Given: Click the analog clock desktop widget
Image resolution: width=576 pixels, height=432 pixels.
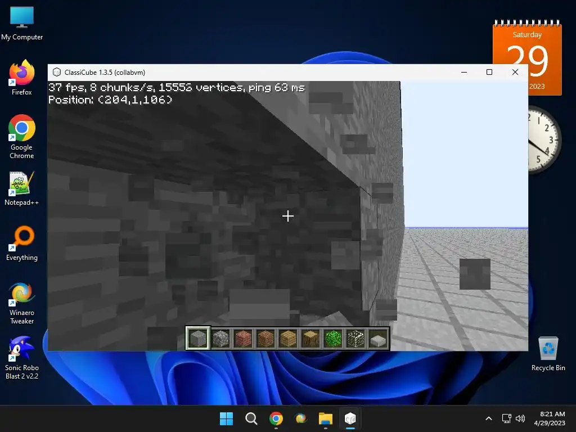Looking at the screenshot, I should [544, 139].
